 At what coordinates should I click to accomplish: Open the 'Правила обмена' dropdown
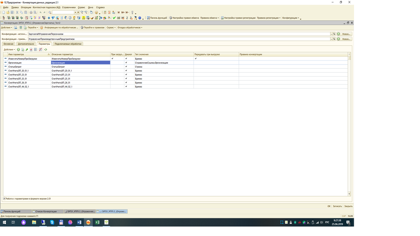pos(210,18)
